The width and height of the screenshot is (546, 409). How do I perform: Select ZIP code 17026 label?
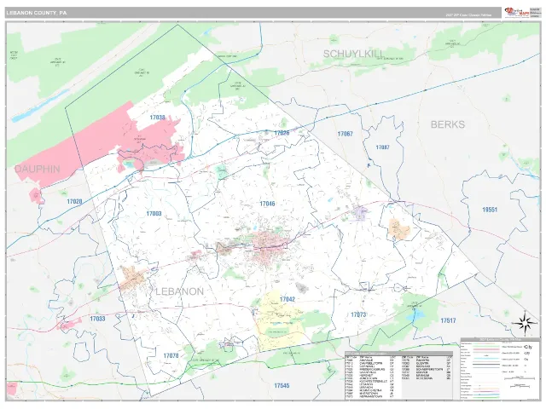click(282, 133)
